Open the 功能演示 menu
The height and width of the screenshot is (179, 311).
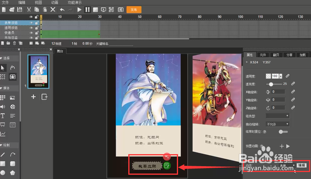[75, 2]
